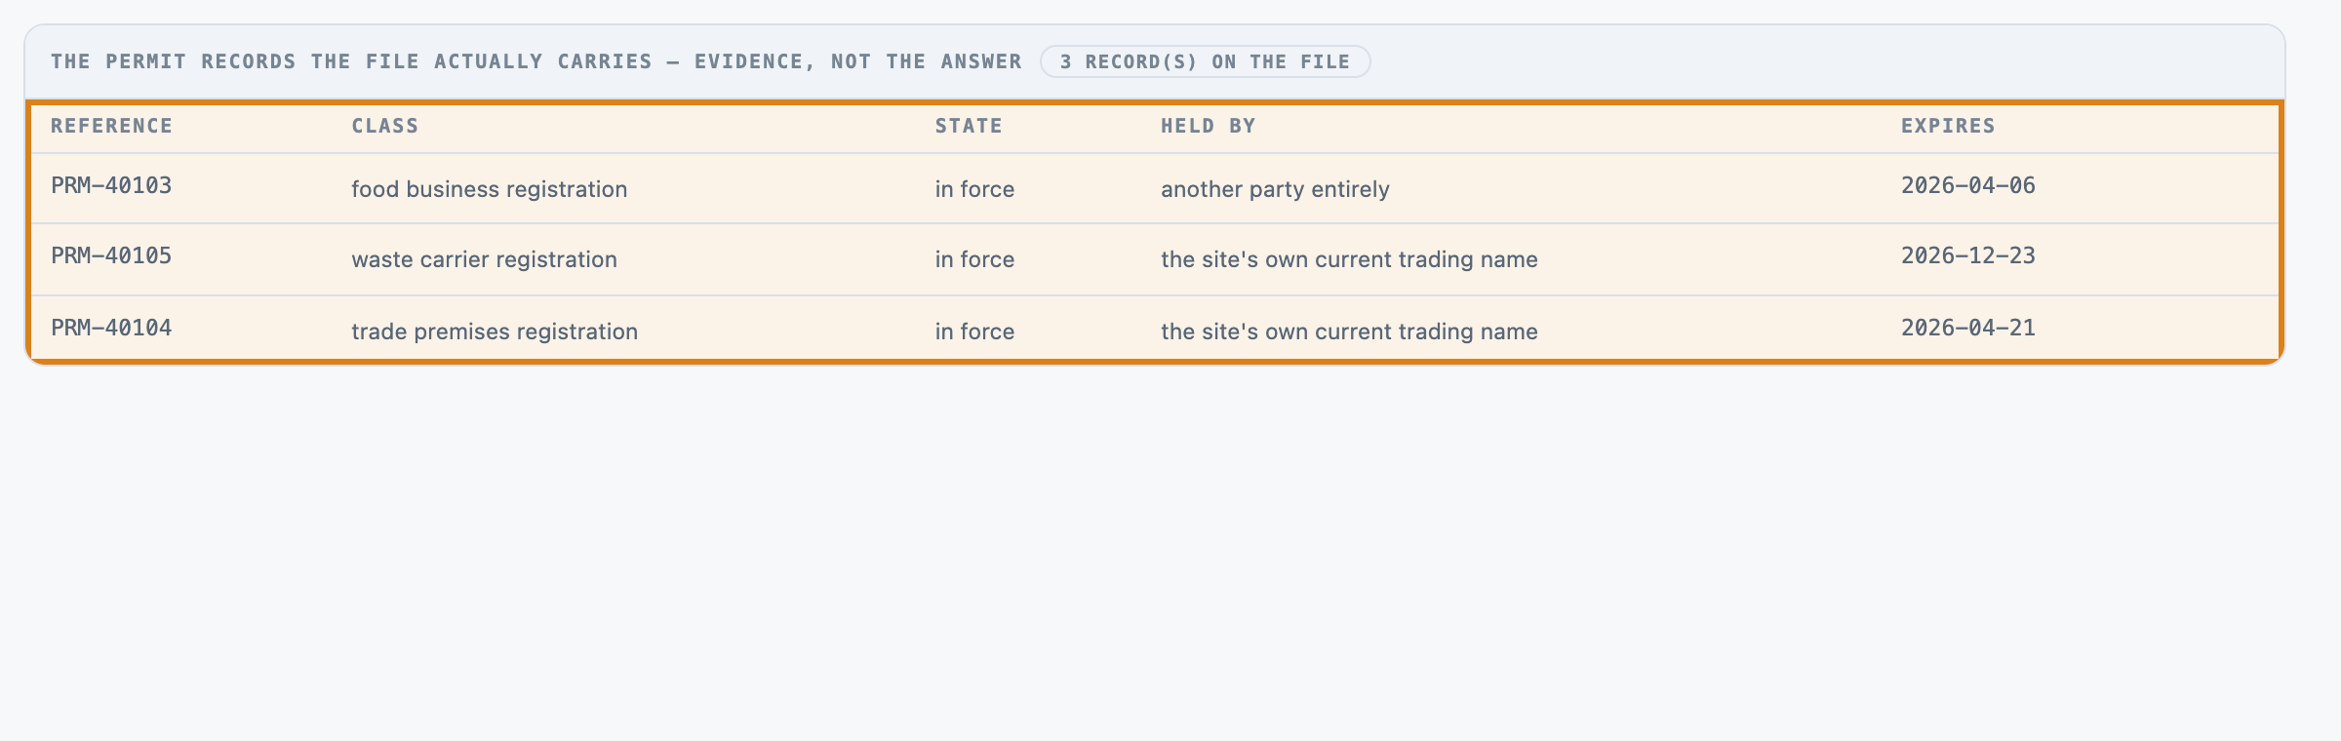Screen dimensions: 2341x741
Task: Click the expiry date 2026-04-06
Action: click(1968, 186)
